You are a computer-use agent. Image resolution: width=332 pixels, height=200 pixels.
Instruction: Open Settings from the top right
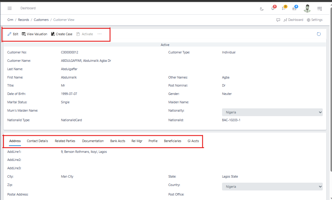(315, 20)
